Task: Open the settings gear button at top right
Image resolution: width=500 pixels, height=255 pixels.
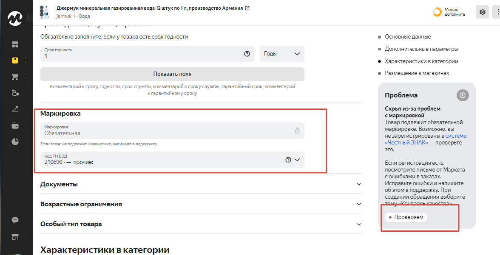Action: (483, 12)
